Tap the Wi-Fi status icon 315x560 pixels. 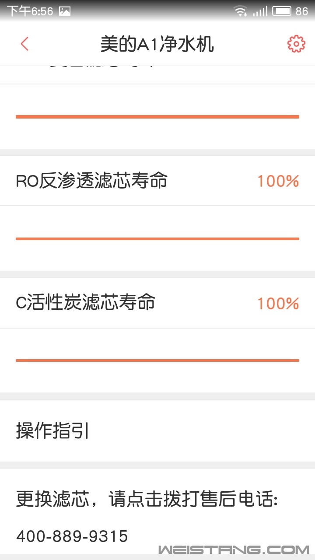pos(240,11)
